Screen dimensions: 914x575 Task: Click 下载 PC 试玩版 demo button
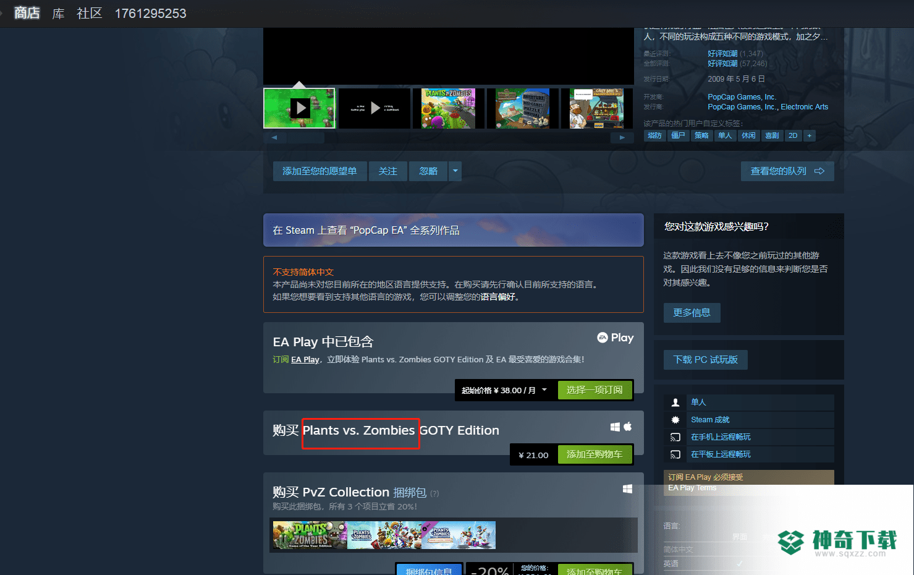click(x=706, y=360)
